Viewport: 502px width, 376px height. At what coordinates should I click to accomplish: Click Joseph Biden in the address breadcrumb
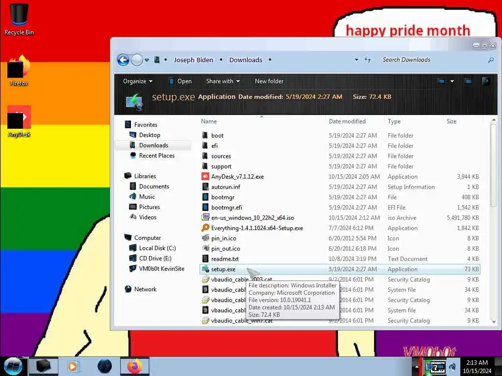point(193,60)
